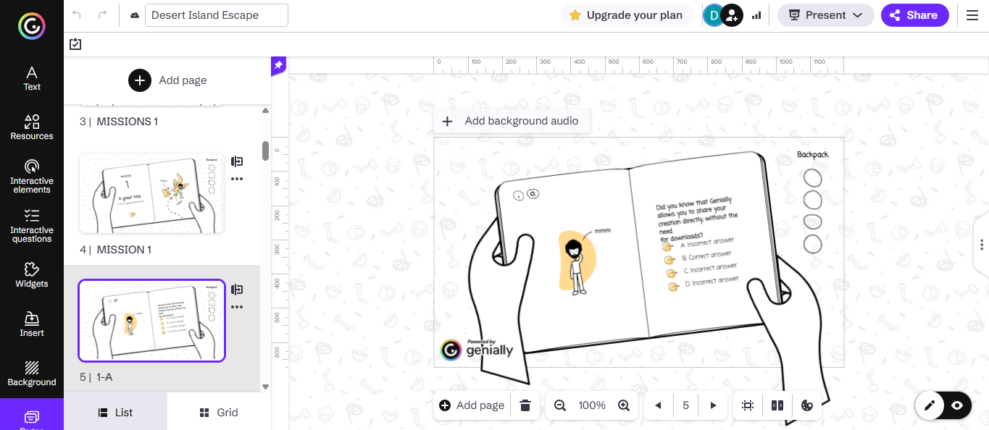Zoom in on the canvas
Screen dimensions: 989x430
click(x=624, y=405)
